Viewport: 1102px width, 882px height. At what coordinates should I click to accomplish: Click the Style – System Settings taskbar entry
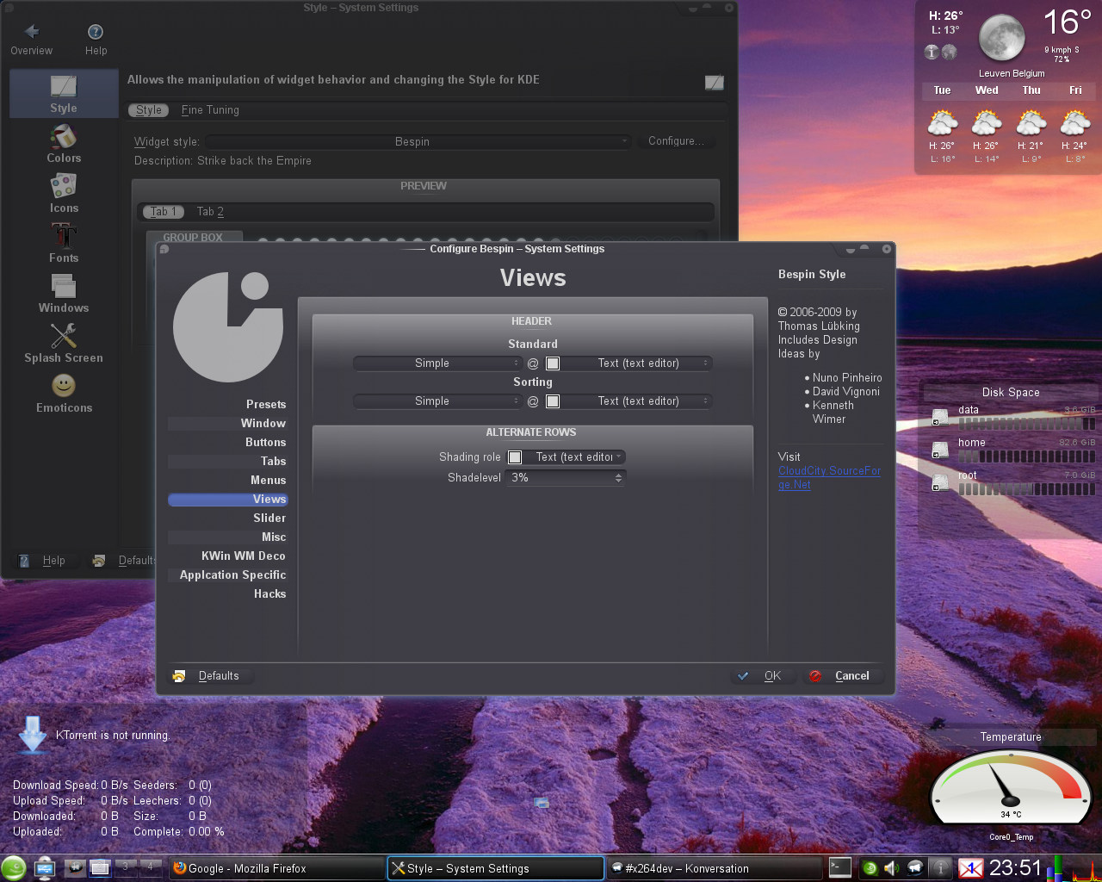[x=496, y=868]
